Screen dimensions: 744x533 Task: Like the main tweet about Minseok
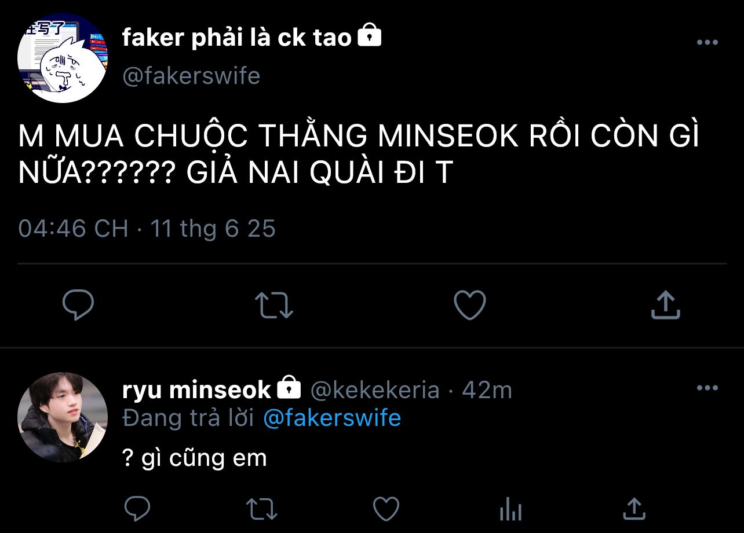coord(469,305)
